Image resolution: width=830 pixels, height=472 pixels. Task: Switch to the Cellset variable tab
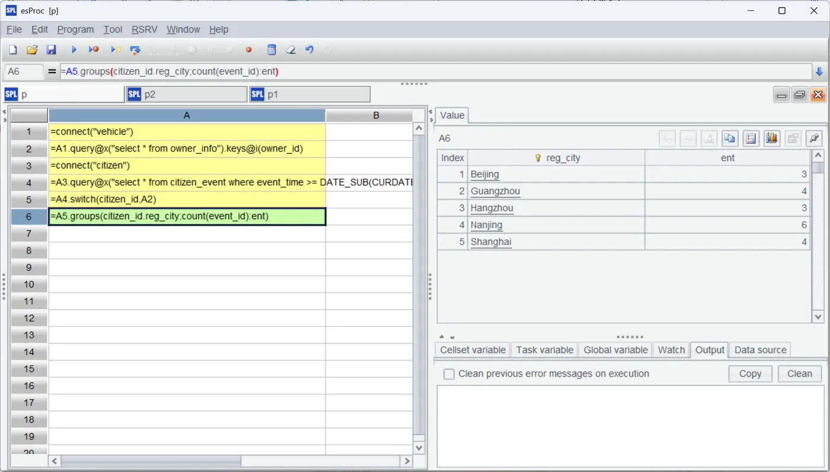(473, 350)
